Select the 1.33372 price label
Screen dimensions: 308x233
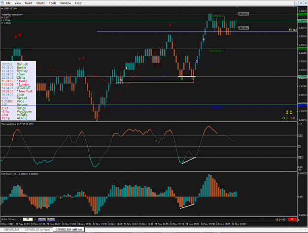[x=243, y=28]
